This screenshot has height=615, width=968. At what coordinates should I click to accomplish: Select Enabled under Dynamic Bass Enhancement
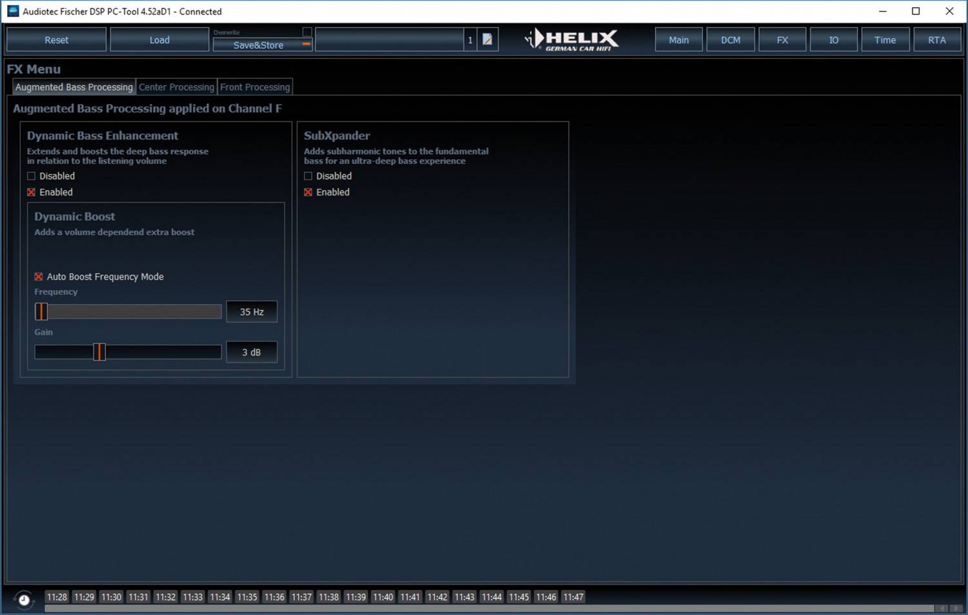[x=31, y=192]
